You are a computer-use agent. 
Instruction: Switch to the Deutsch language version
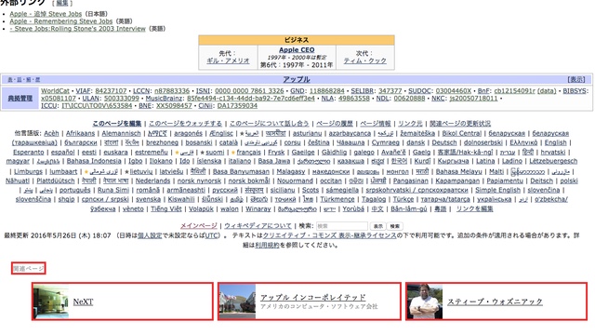coord(444,142)
